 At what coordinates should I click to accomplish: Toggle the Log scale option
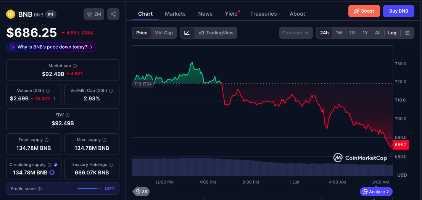tap(392, 33)
